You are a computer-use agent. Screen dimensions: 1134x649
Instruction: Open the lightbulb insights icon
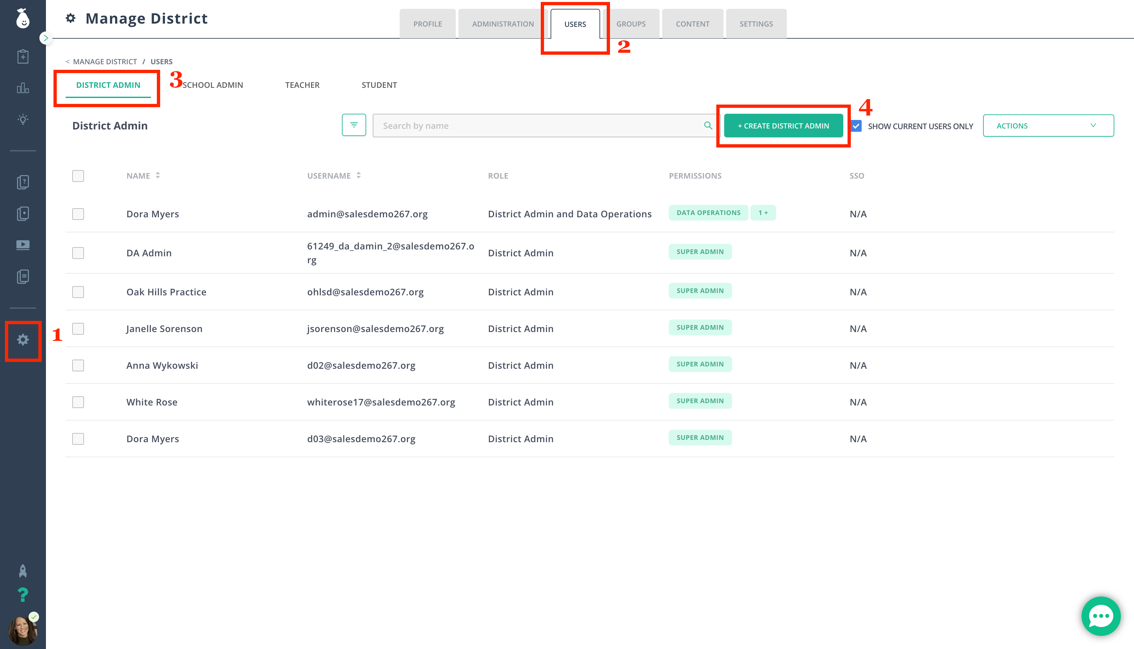point(23,119)
